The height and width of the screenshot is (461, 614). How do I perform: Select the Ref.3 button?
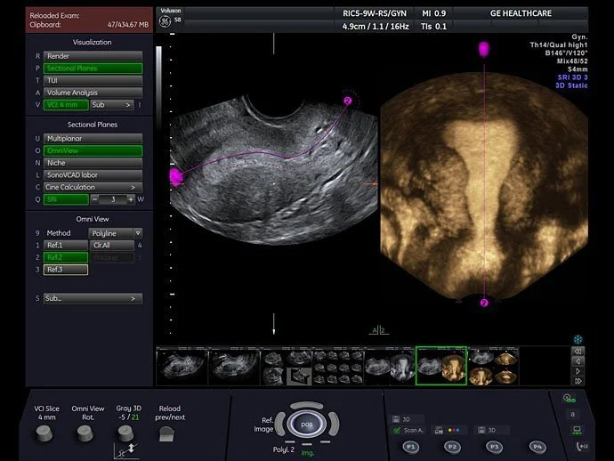click(x=66, y=270)
